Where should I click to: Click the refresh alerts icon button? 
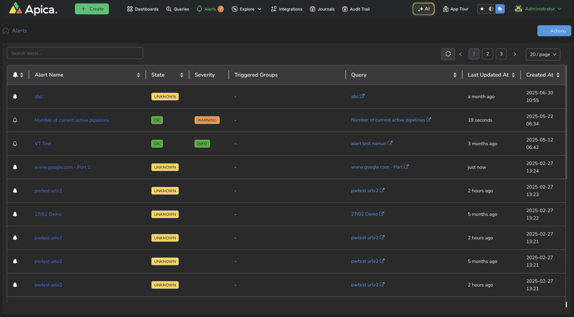[x=448, y=54]
